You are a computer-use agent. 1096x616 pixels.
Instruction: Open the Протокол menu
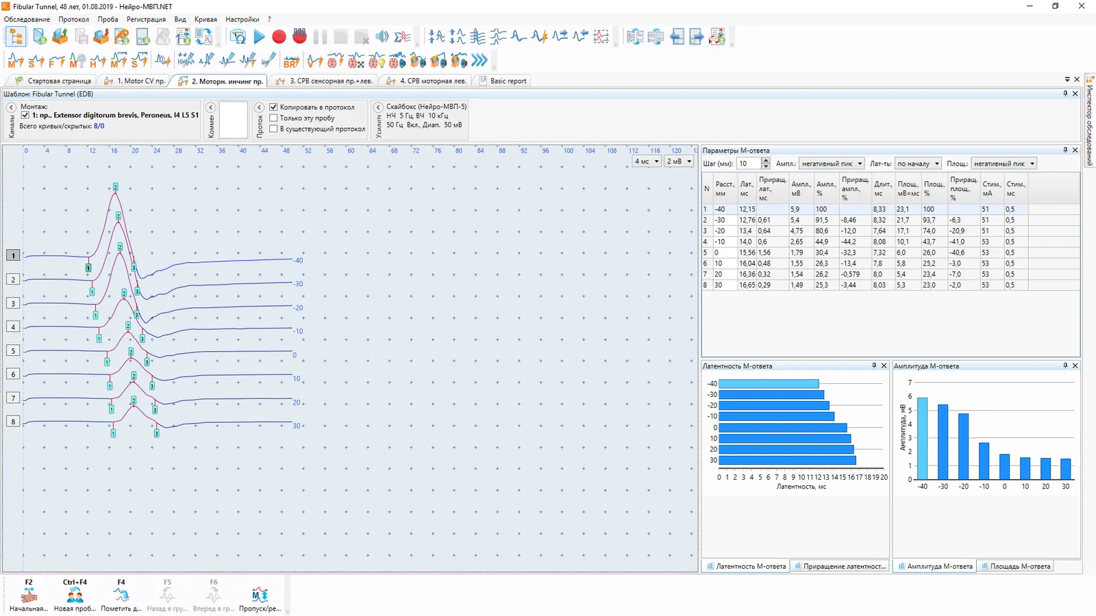click(73, 19)
